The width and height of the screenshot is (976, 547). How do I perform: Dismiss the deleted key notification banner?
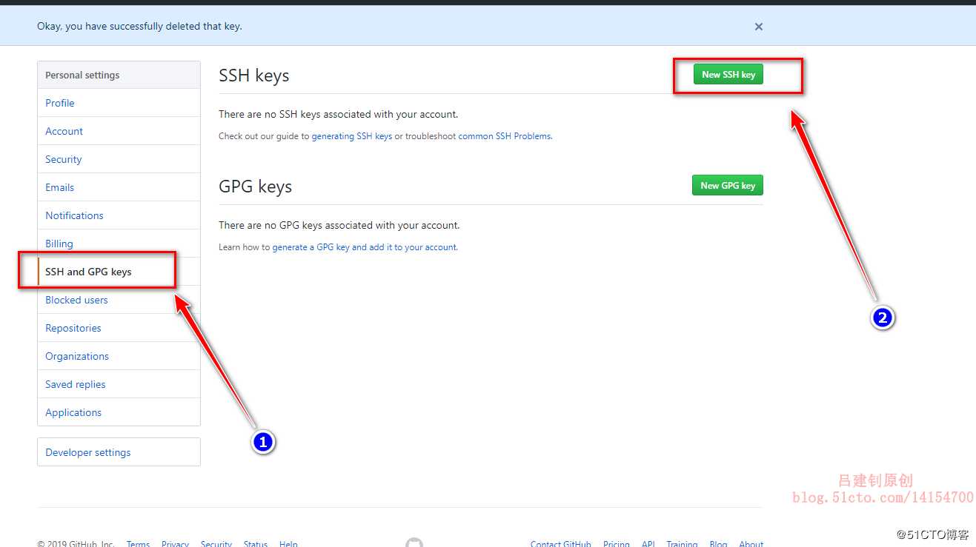click(758, 27)
